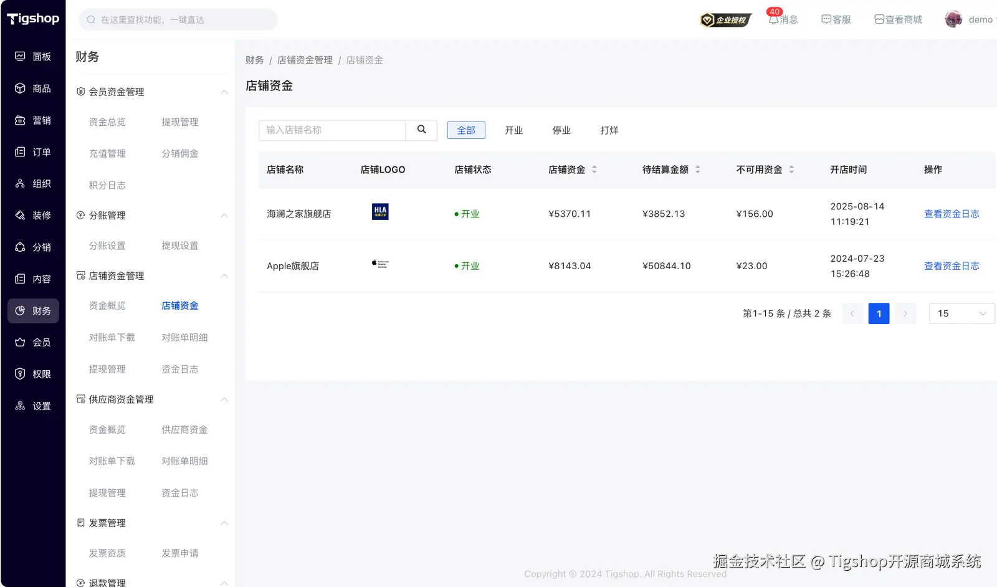997x587 pixels.
Task: Sort by 待结算金额 column
Action: coord(698,169)
